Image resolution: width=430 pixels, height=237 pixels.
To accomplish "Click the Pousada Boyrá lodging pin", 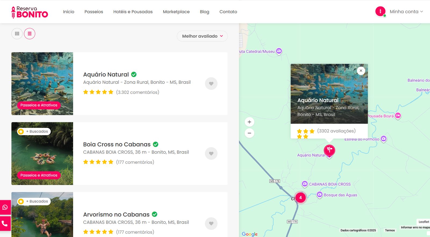I will [x=398, y=116].
